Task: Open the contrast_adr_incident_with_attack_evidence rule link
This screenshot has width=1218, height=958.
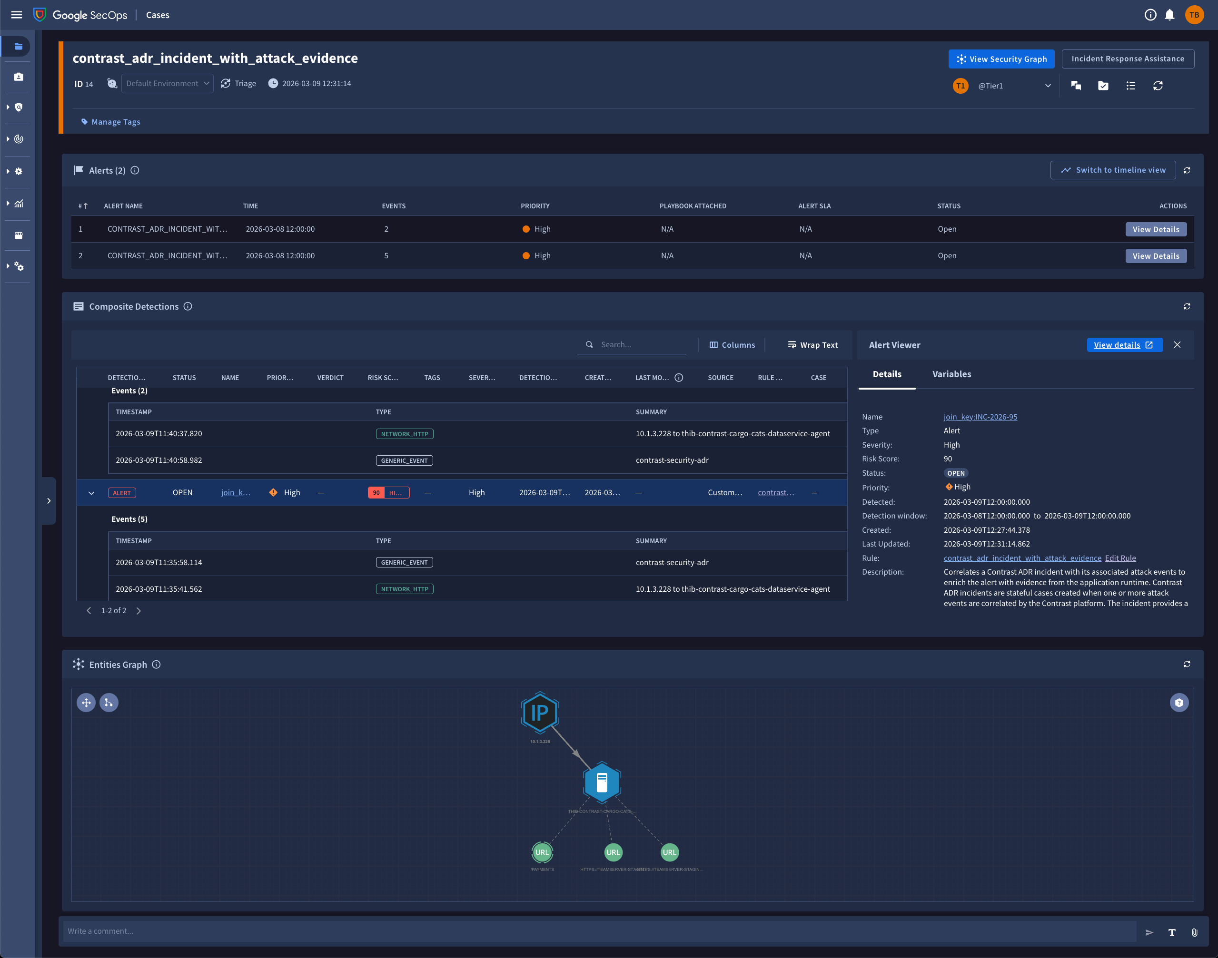Action: pos(1022,558)
